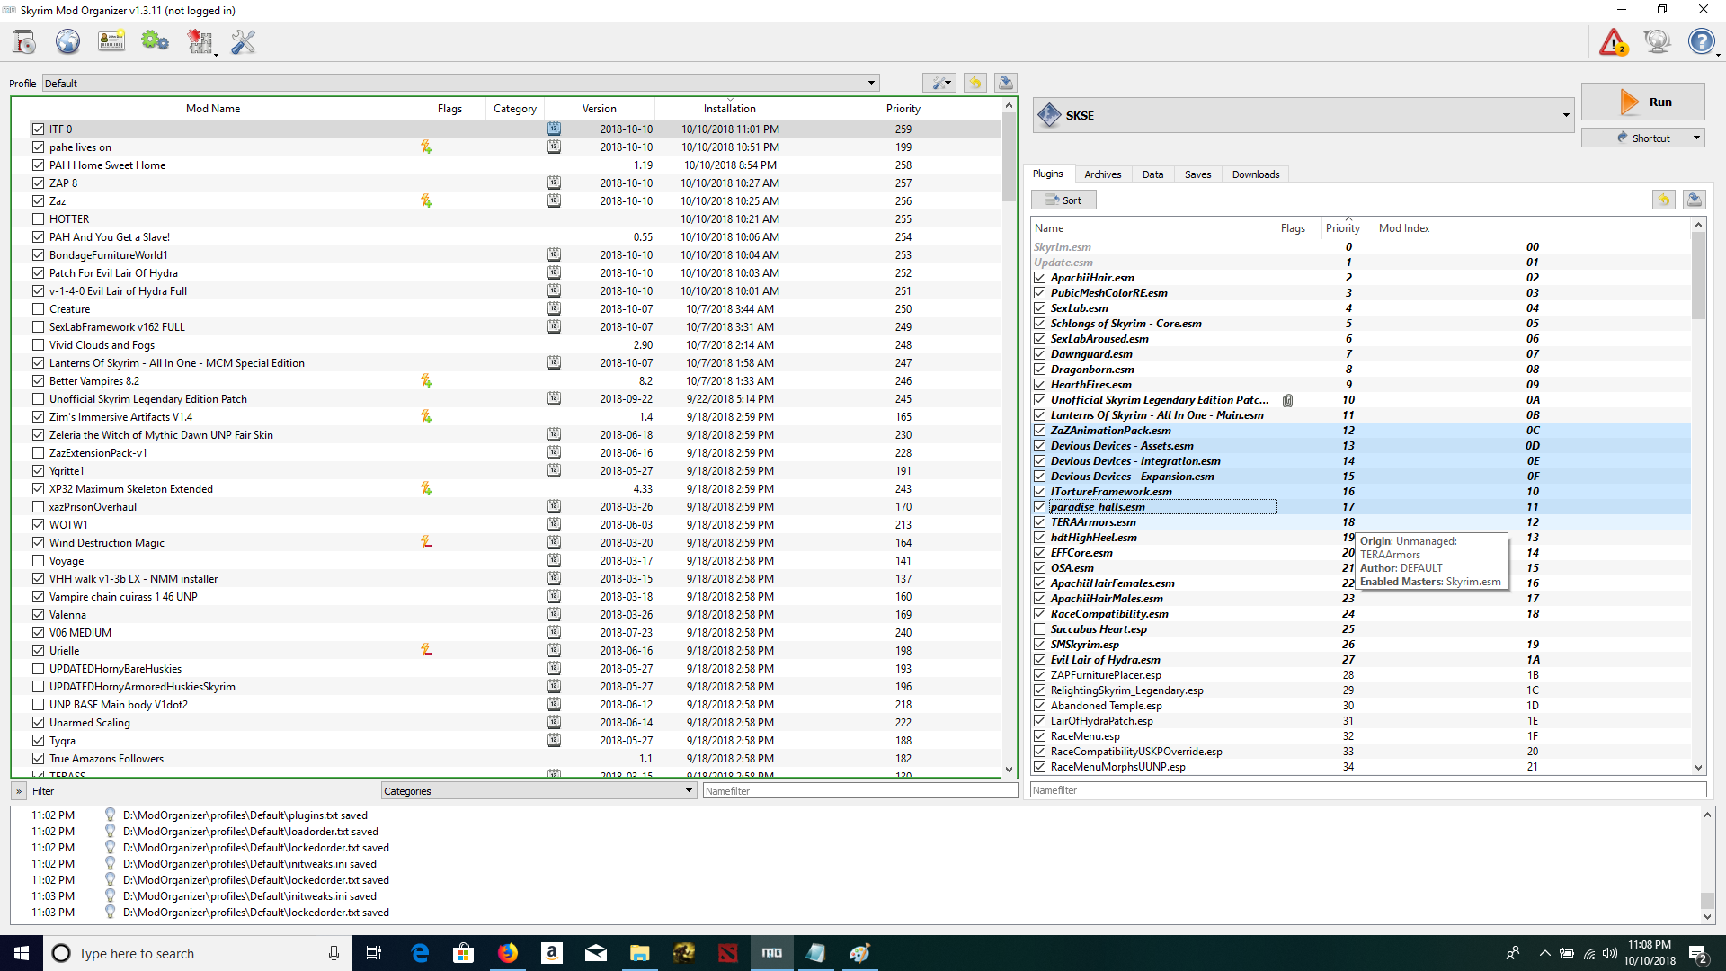Open the Saves tab

click(x=1197, y=174)
